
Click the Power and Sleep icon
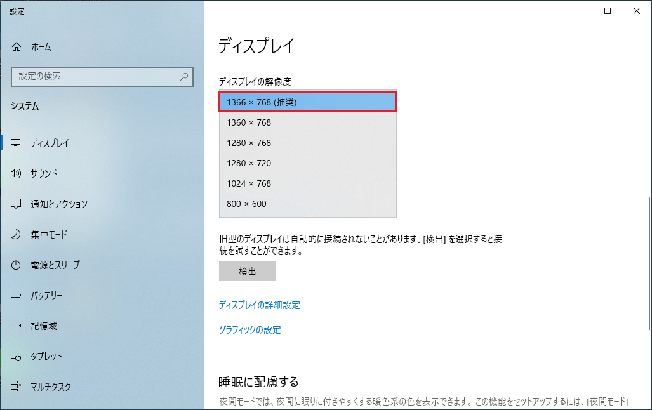point(17,265)
